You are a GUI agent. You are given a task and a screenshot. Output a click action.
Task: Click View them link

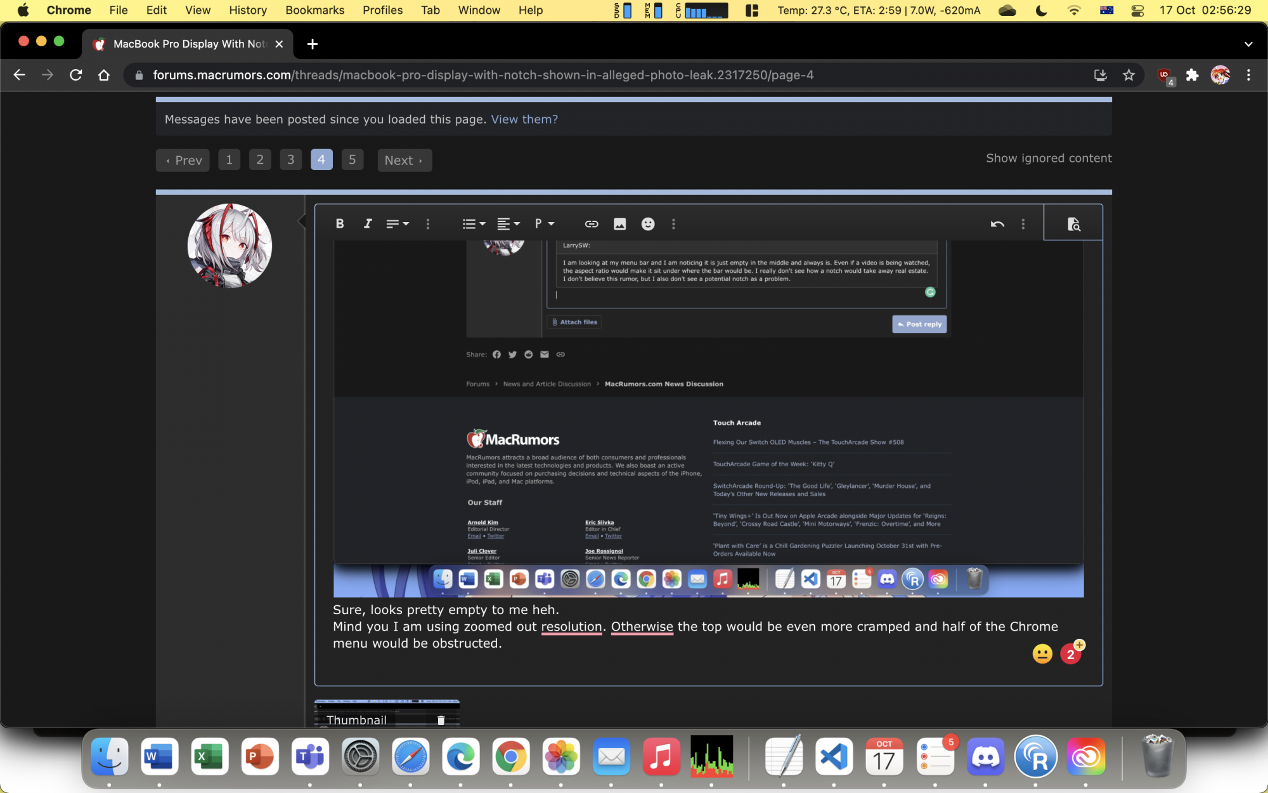click(x=524, y=119)
